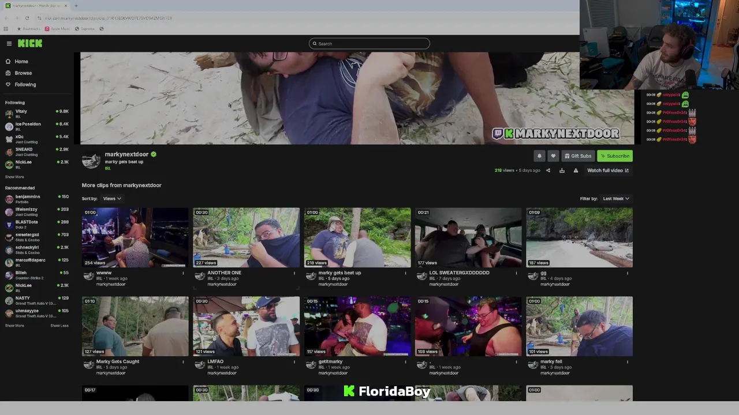Open the ANOTHER ONE clip thumbnail
739x415 pixels.
(x=246, y=237)
